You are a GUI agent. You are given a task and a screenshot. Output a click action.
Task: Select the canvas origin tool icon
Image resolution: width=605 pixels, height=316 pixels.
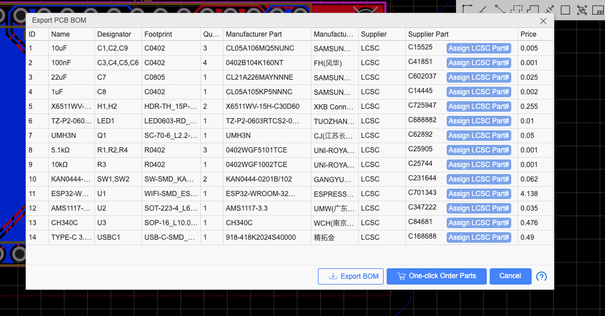(468, 9)
